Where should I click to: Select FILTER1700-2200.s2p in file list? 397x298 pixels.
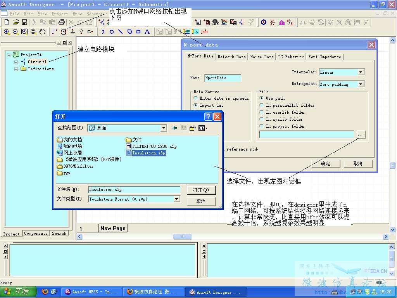pyautogui.click(x=151, y=146)
